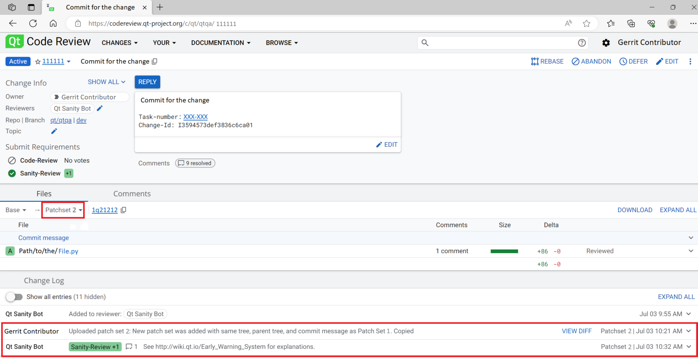Viewport: 698px width, 358px height.
Task: Open the browser home page
Action: [53, 23]
